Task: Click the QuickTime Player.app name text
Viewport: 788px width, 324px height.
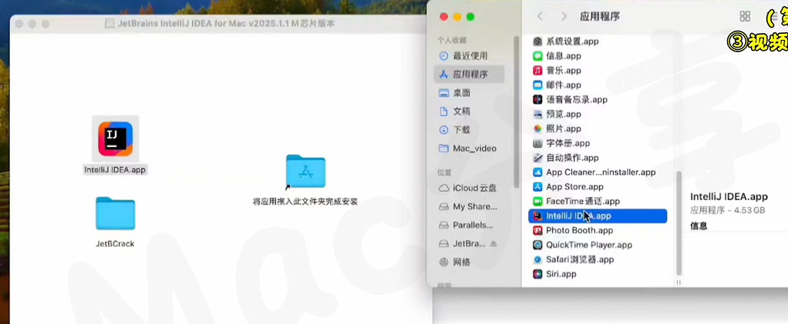Action: tap(589, 246)
